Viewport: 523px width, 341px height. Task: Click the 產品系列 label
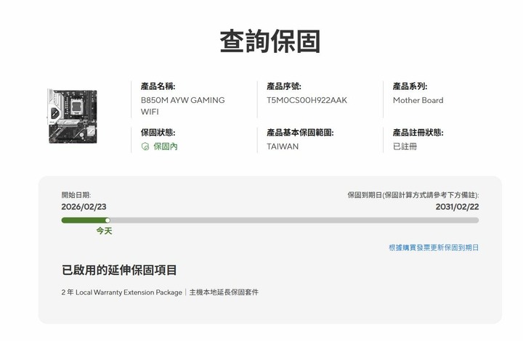[410, 86]
